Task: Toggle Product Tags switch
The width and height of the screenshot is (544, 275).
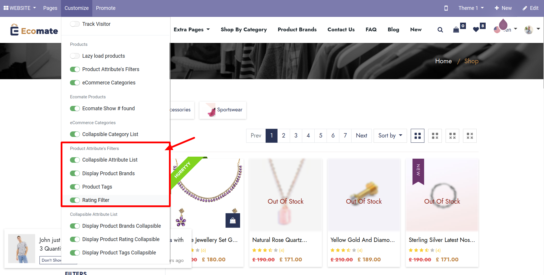Action: coord(75,187)
